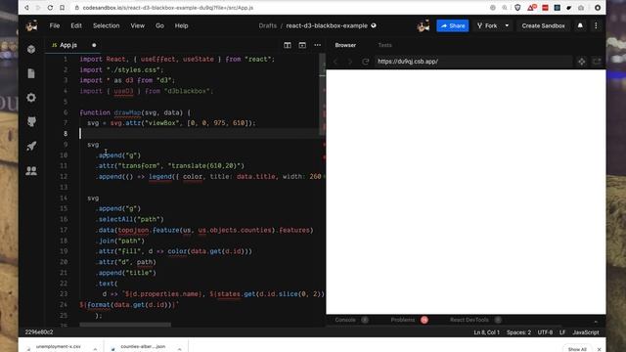Click the Ln 8, Col 1 status

(x=487, y=332)
